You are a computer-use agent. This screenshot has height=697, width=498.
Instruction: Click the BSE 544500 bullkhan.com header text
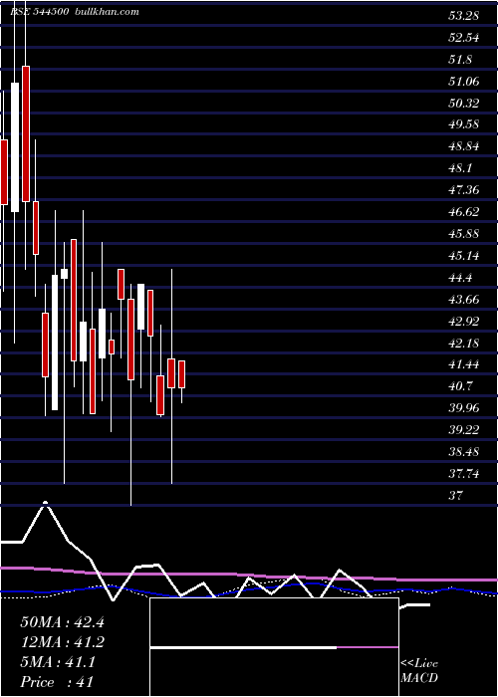click(x=75, y=12)
